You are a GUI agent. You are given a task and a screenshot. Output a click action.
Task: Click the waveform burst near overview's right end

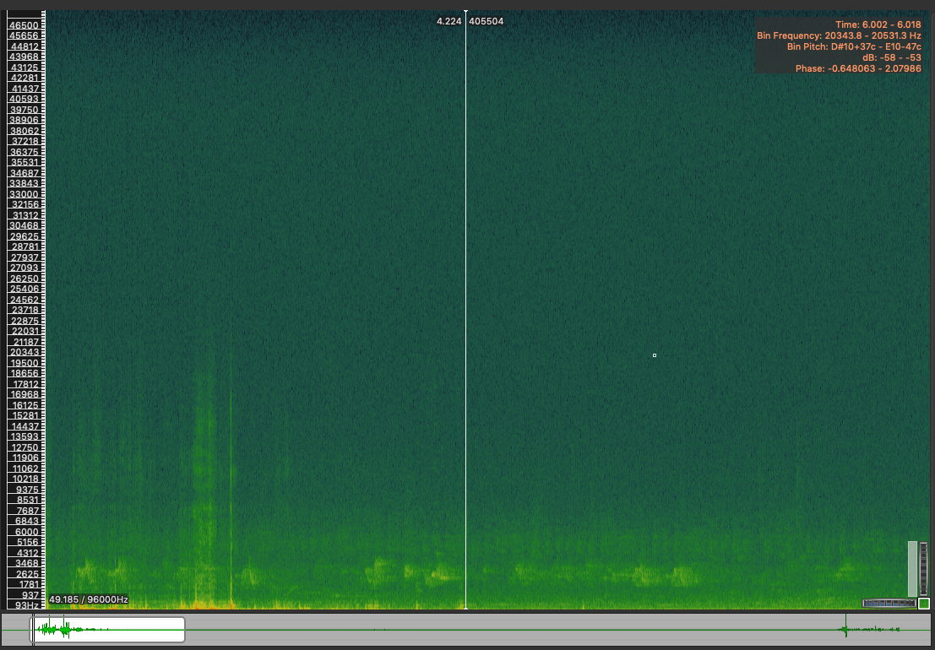(845, 629)
